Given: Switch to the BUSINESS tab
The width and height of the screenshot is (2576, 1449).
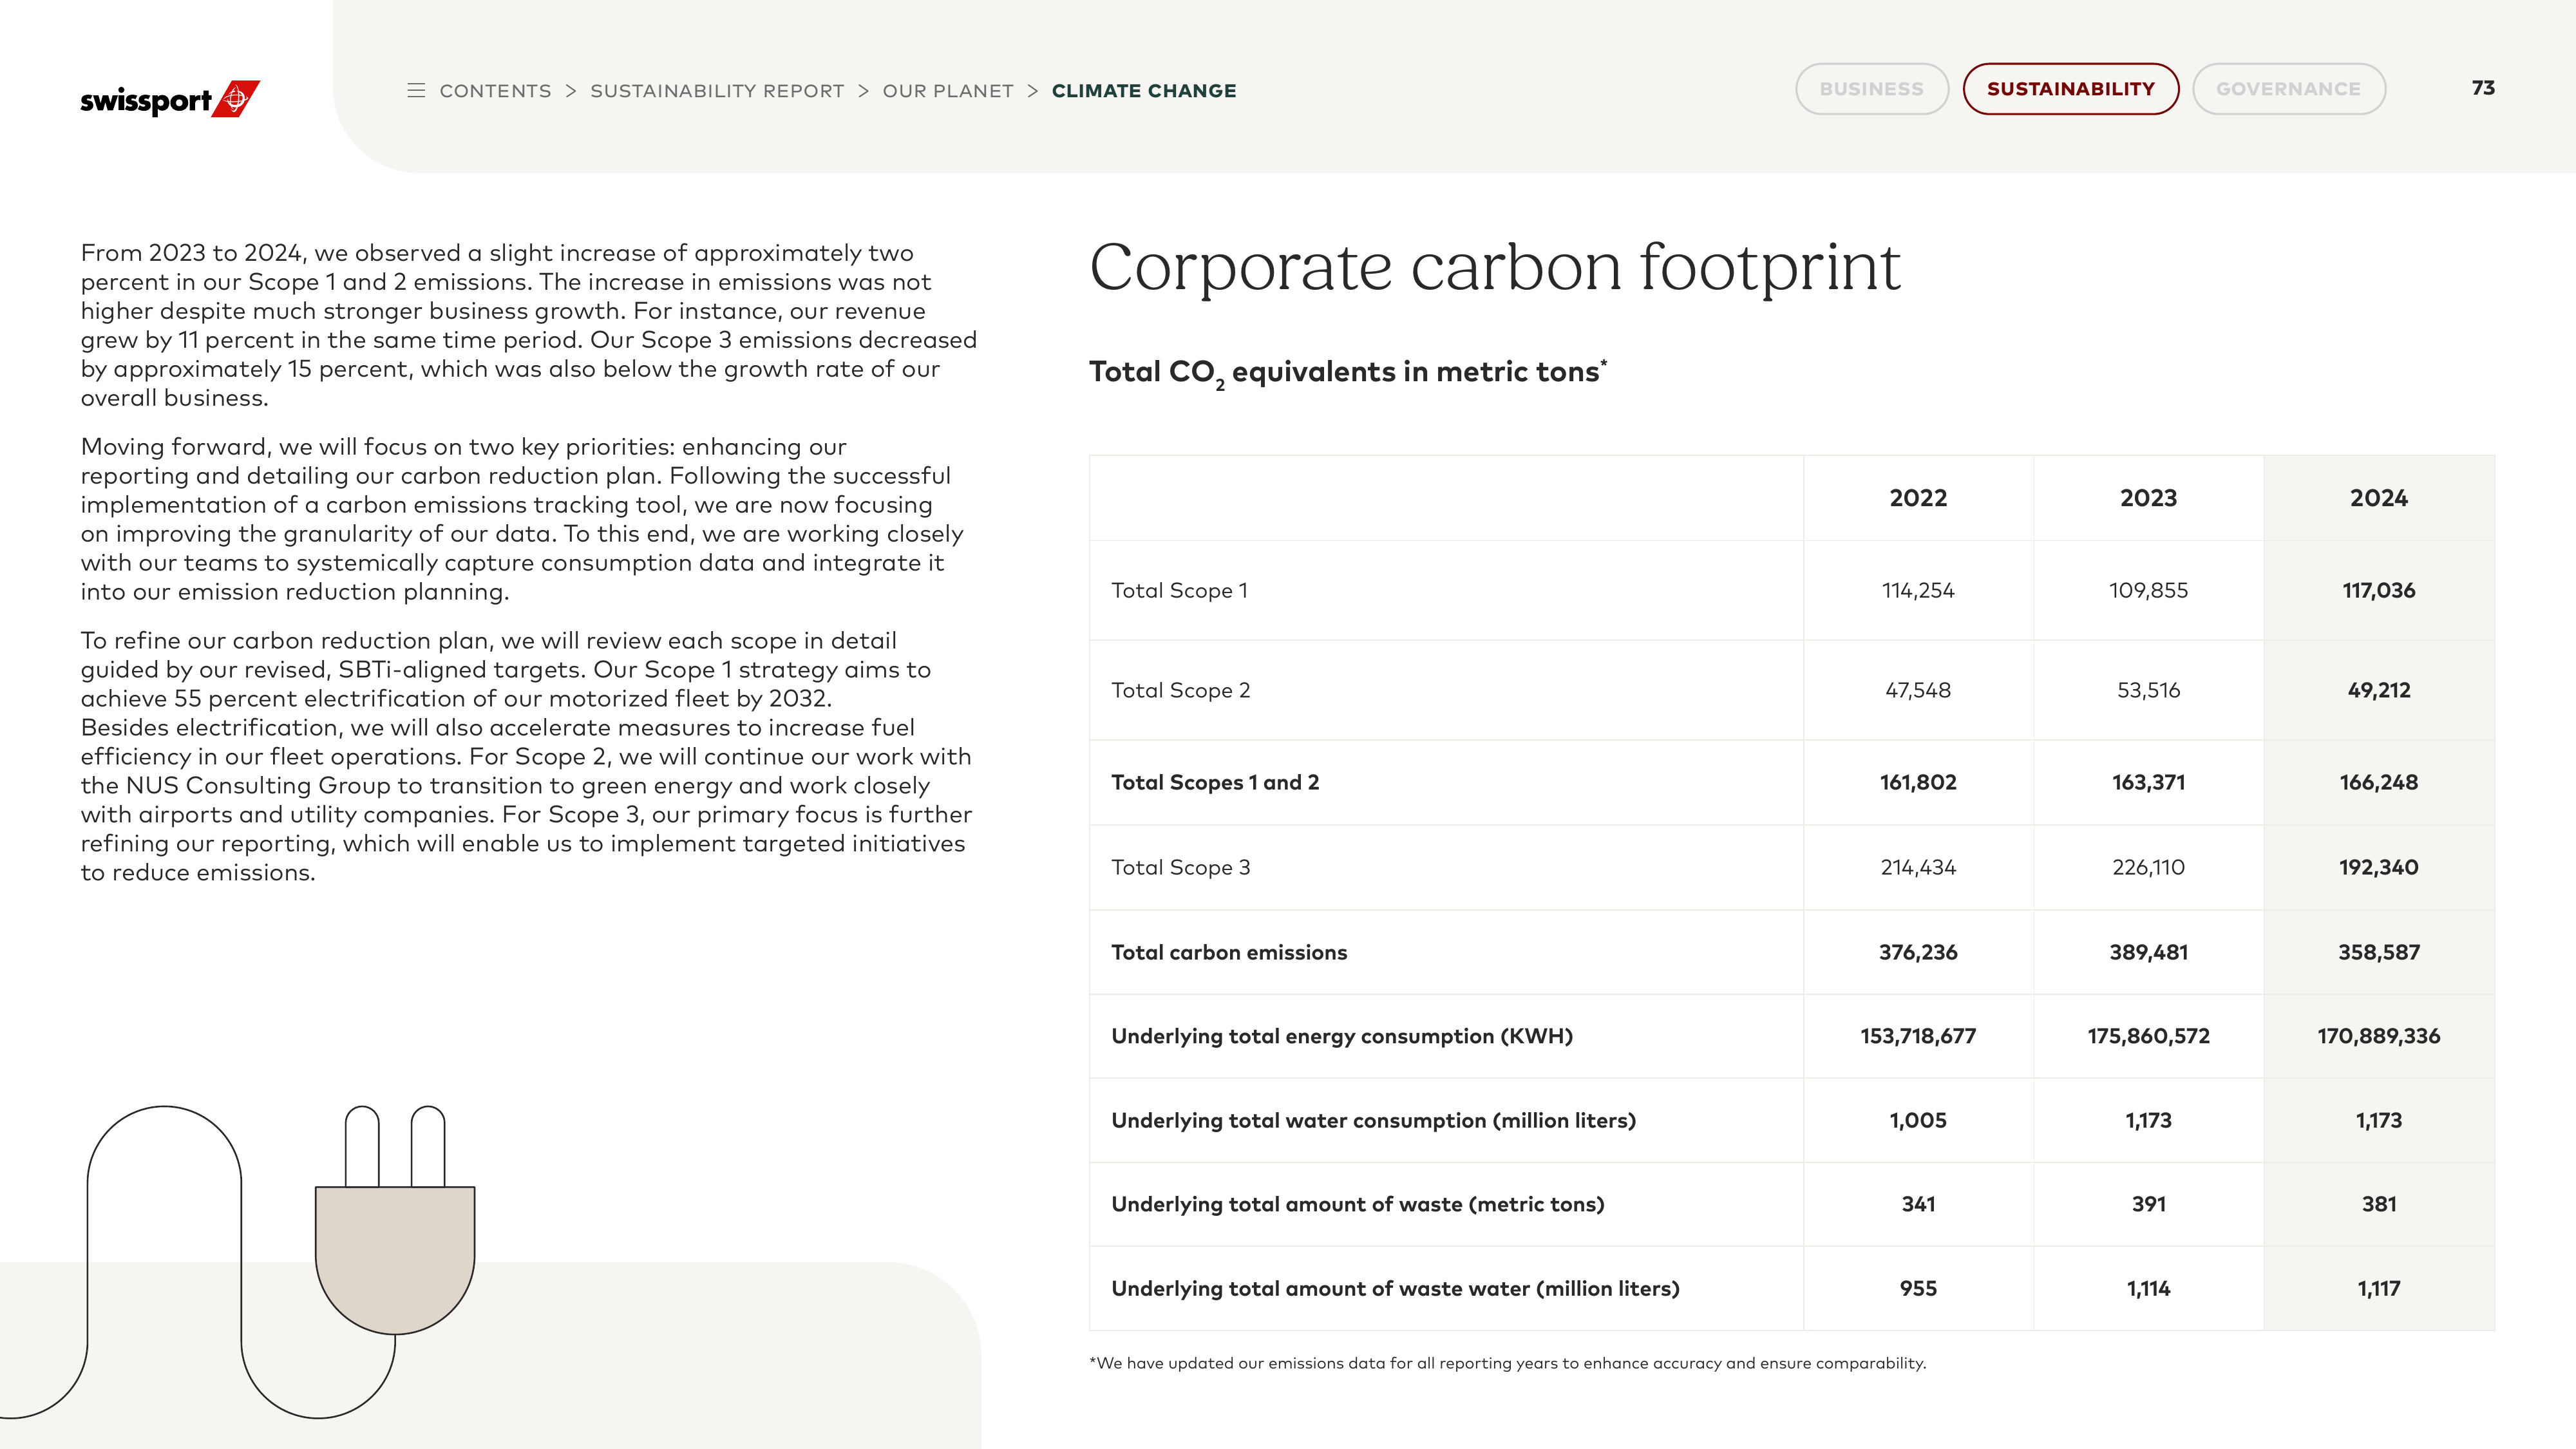Looking at the screenshot, I should [x=1872, y=89].
